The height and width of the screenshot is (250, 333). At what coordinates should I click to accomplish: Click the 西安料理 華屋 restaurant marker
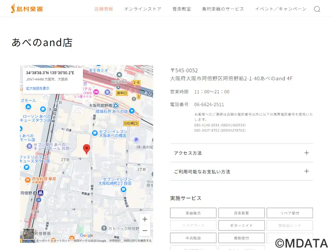click(27, 180)
